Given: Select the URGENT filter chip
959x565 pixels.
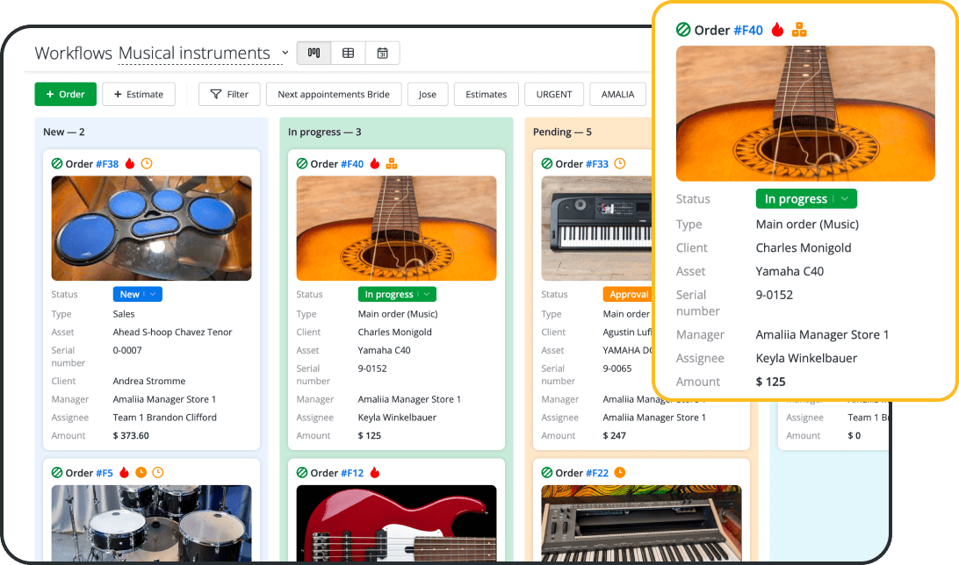Looking at the screenshot, I should click(x=553, y=94).
